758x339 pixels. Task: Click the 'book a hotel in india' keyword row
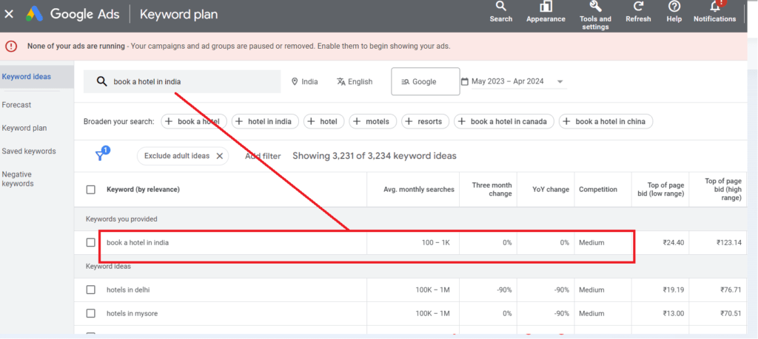[410, 242]
